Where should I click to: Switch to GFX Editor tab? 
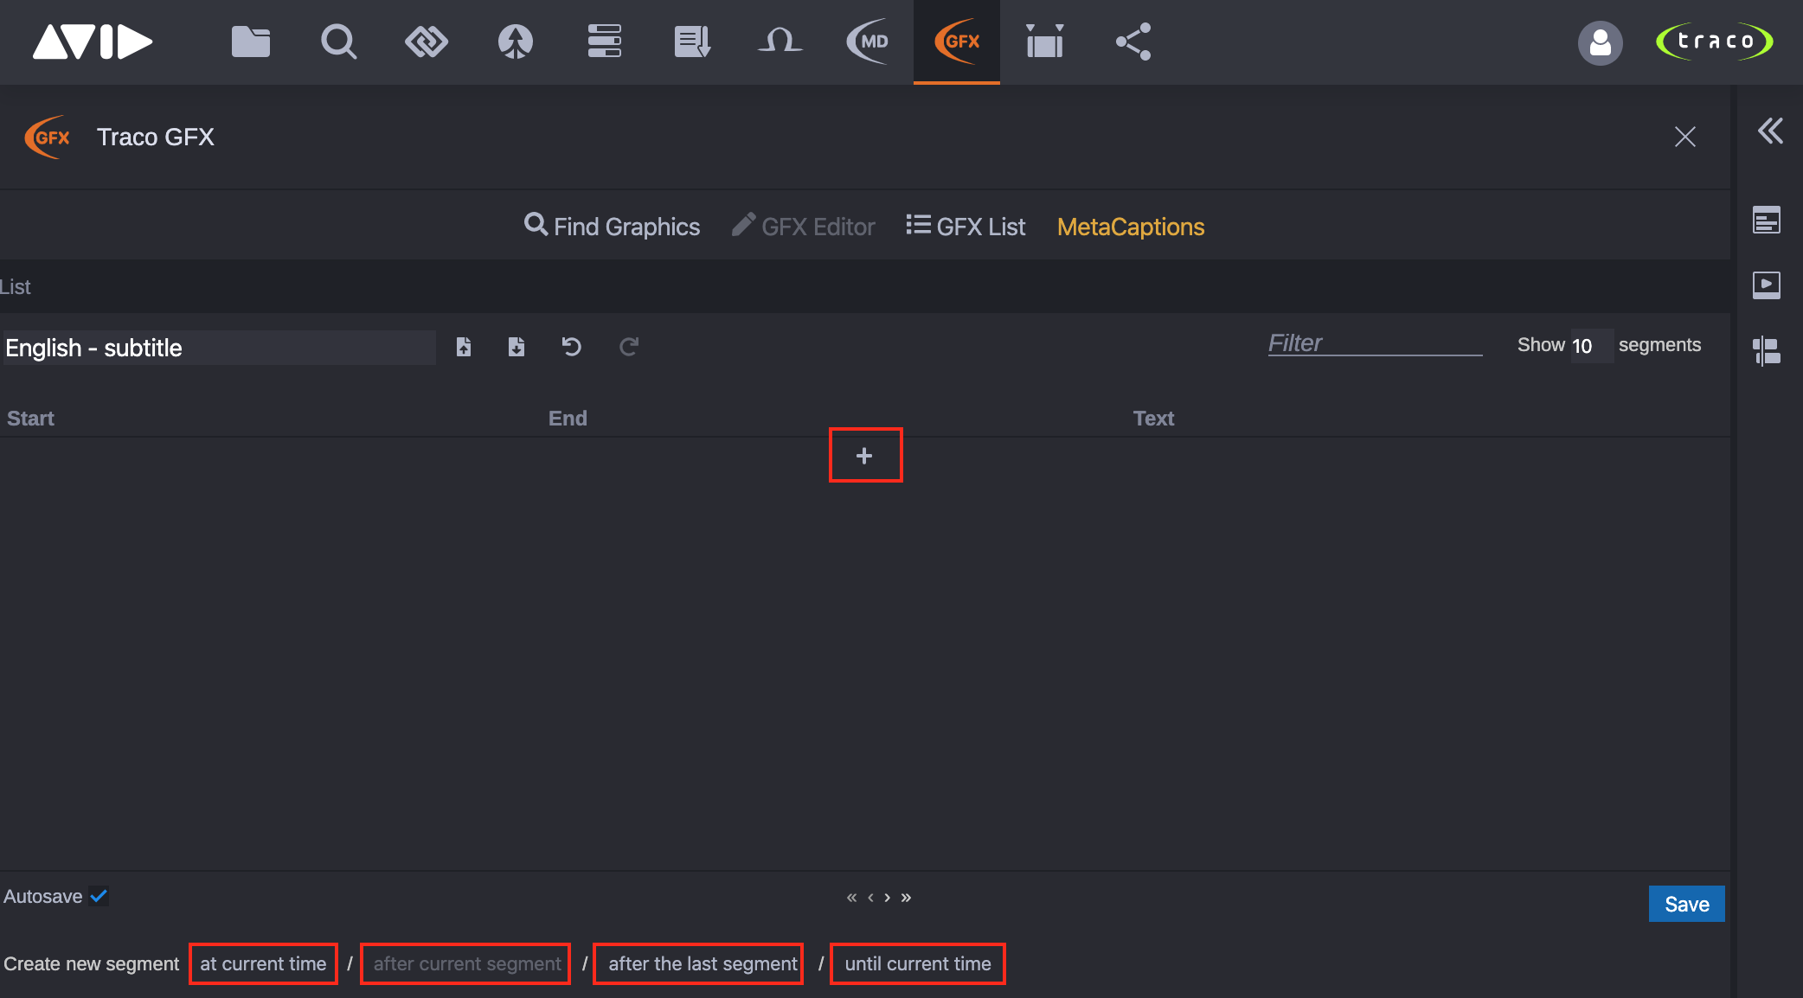804,227
